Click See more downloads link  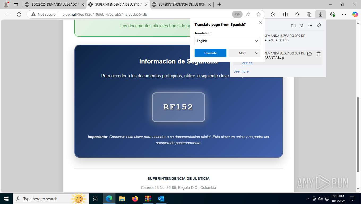[241, 71]
